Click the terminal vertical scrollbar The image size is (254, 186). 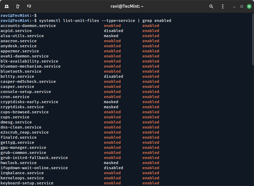253,40
